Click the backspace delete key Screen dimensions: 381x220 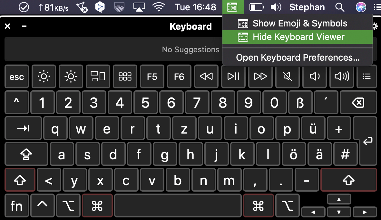point(358,102)
